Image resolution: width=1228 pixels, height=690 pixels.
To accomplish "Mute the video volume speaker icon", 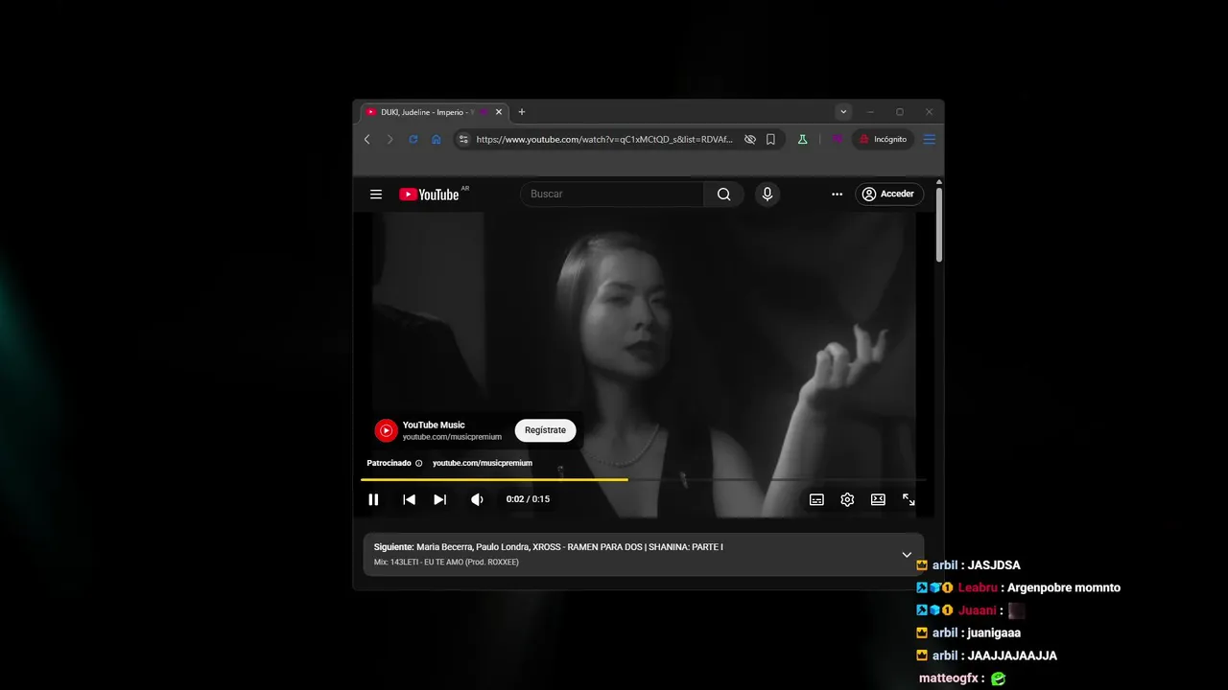I will coord(477,499).
